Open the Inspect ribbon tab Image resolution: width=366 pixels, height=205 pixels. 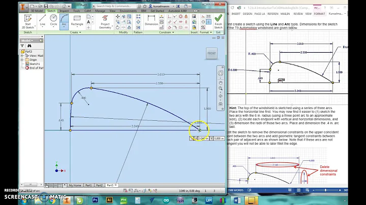(x=64, y=11)
